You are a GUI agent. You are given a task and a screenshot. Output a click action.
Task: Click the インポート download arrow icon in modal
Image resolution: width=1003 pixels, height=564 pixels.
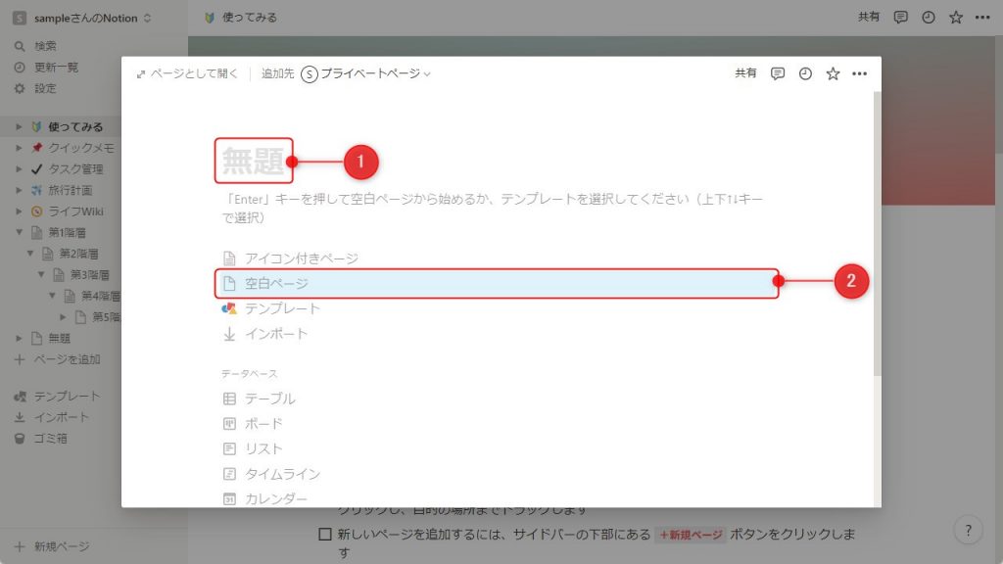coord(229,334)
